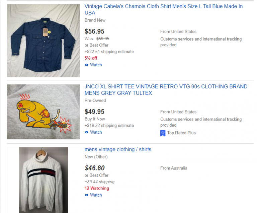Toggle Watch text on JNCO XL tee
This screenshot has width=257, height=213.
click(96, 132)
